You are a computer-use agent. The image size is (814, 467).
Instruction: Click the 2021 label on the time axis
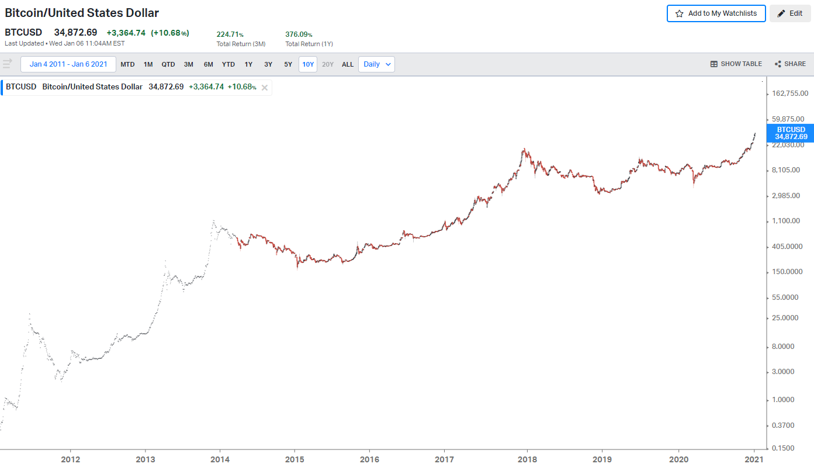[x=754, y=458]
